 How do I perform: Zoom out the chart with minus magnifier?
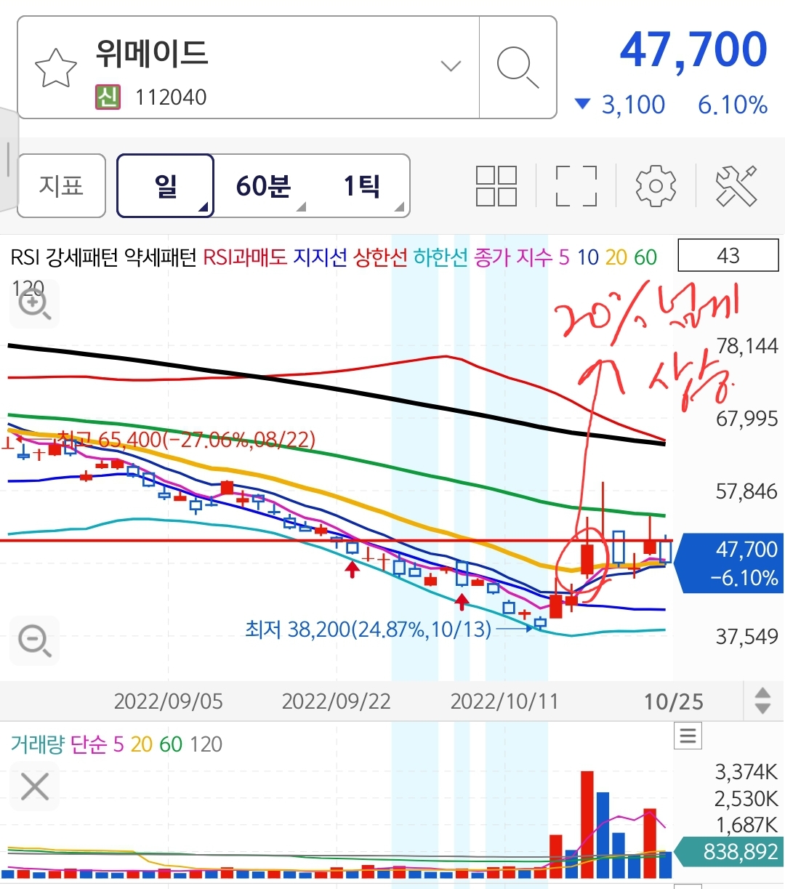34,641
